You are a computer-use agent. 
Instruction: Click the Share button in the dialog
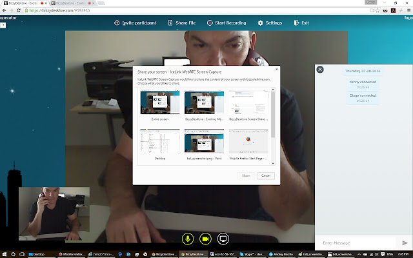[246, 175]
